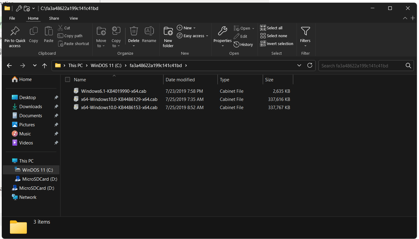419x239 pixels.
Task: Open the Filters funnel menu
Action: pyautogui.click(x=305, y=36)
